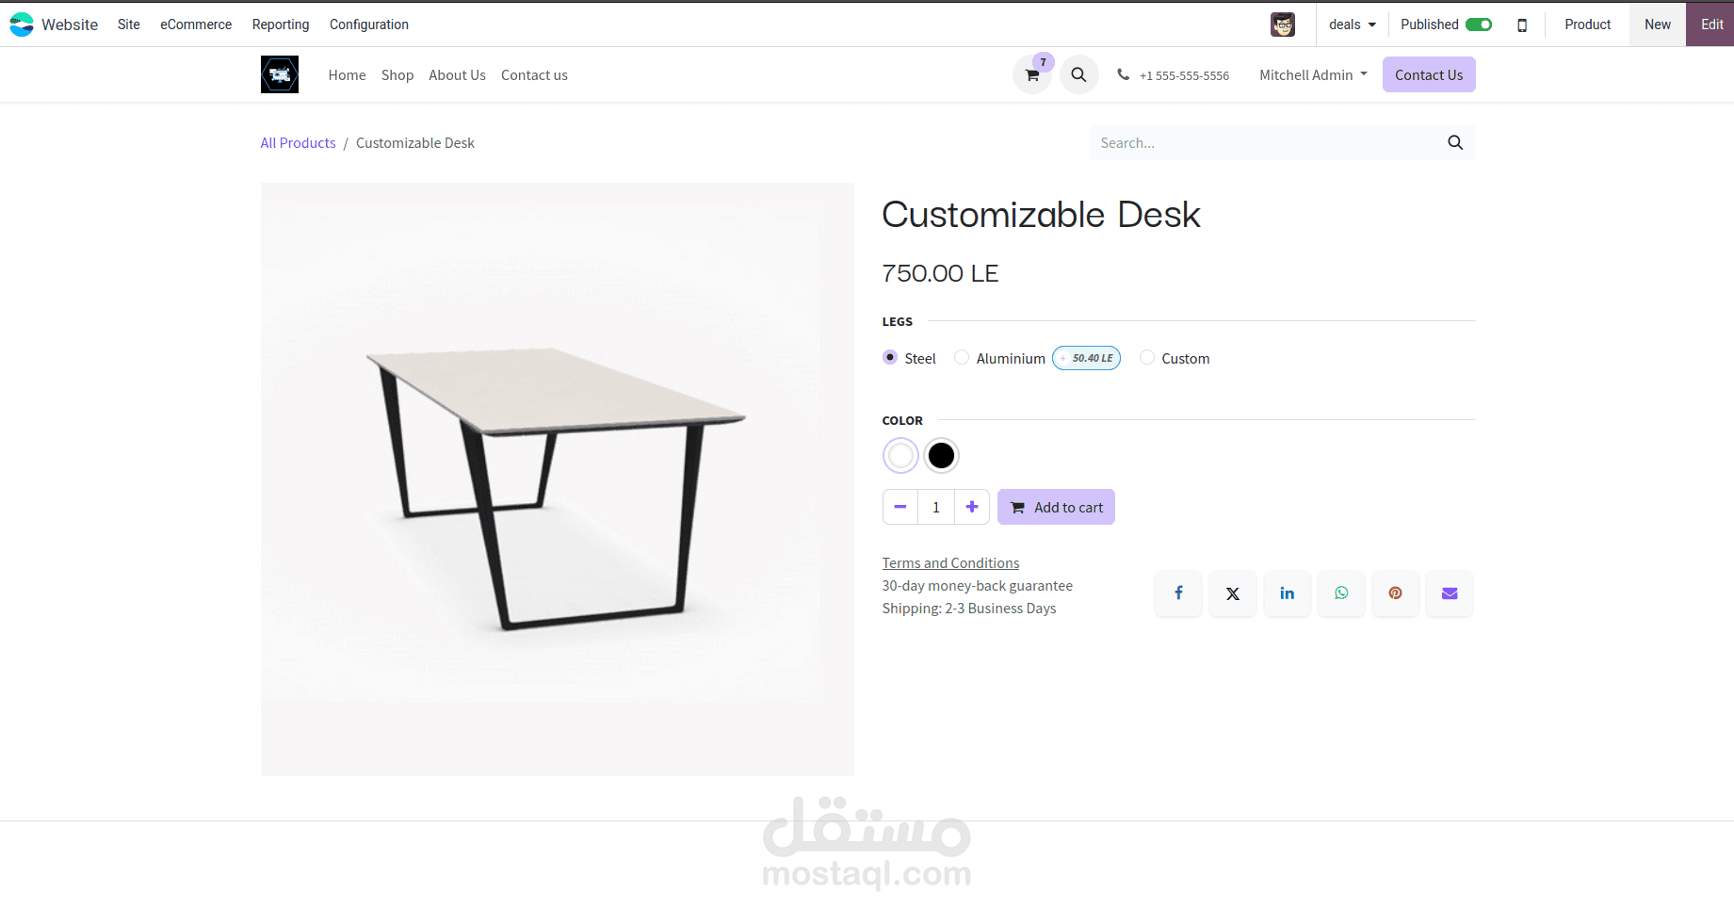Screen dimensions: 1734x910
Task: Open Terms and Conditions link
Action: [x=950, y=562]
